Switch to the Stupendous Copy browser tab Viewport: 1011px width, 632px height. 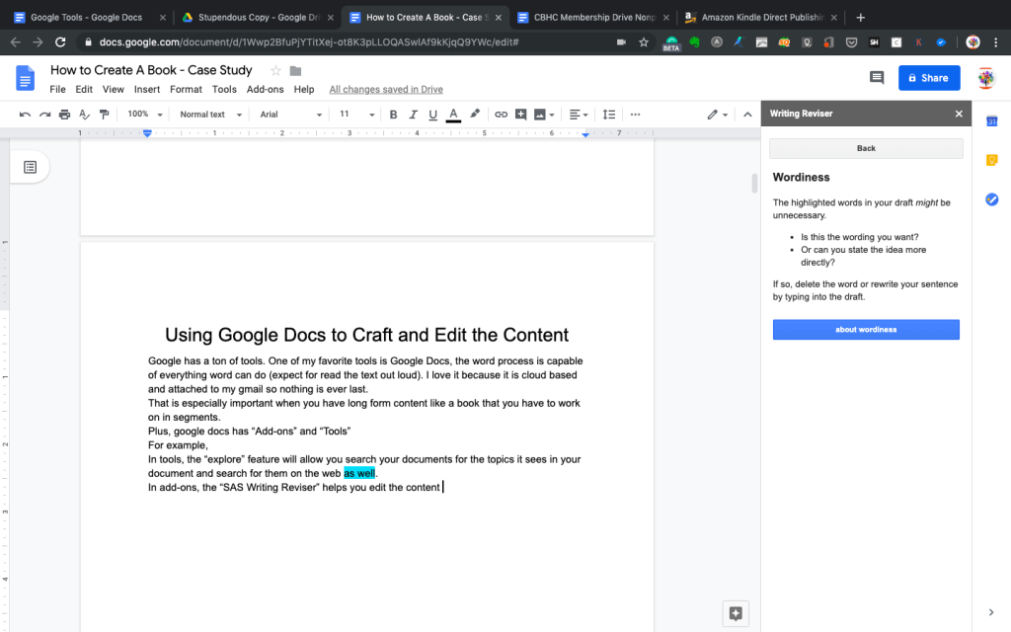(252, 17)
